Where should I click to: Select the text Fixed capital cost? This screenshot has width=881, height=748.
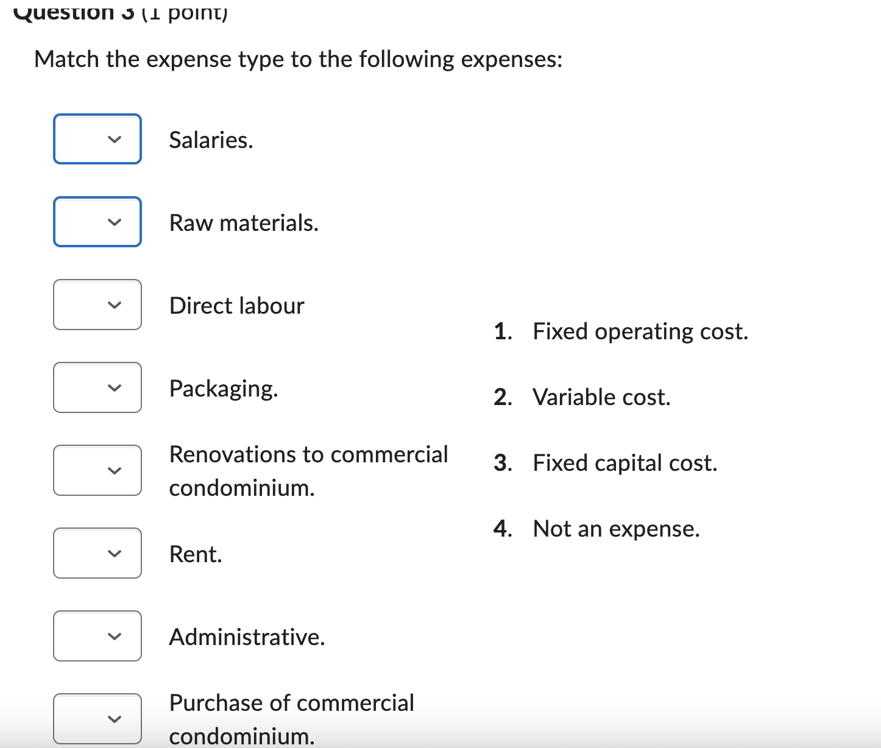point(624,463)
